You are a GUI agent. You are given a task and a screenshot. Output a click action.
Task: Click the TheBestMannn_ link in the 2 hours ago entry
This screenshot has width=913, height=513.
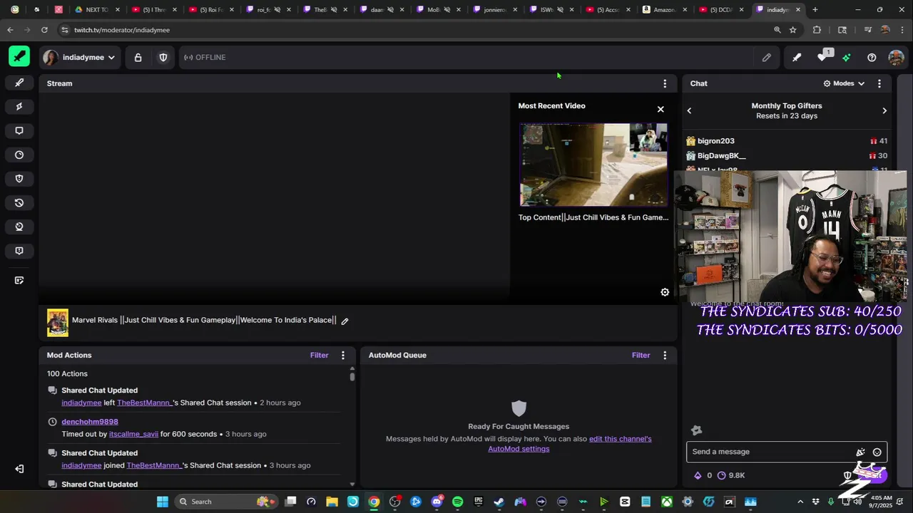point(145,403)
